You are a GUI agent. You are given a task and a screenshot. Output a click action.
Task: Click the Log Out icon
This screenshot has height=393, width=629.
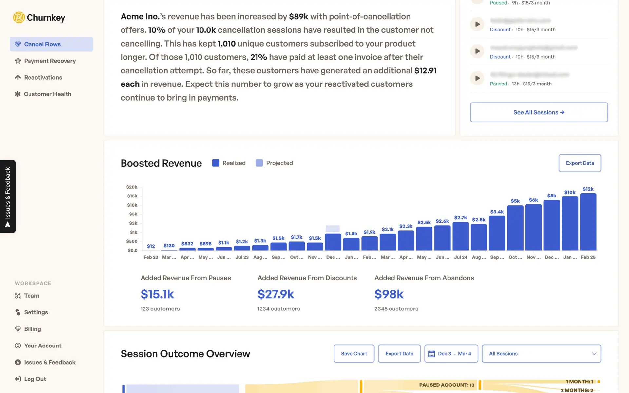[18, 379]
